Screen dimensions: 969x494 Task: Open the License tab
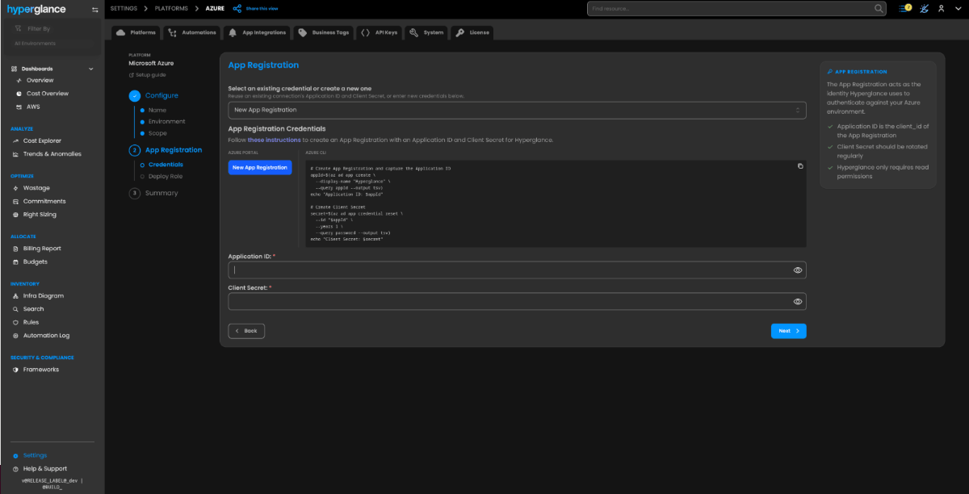[x=472, y=32]
